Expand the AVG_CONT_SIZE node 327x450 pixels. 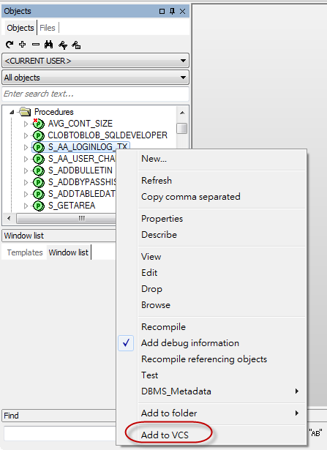pos(26,124)
